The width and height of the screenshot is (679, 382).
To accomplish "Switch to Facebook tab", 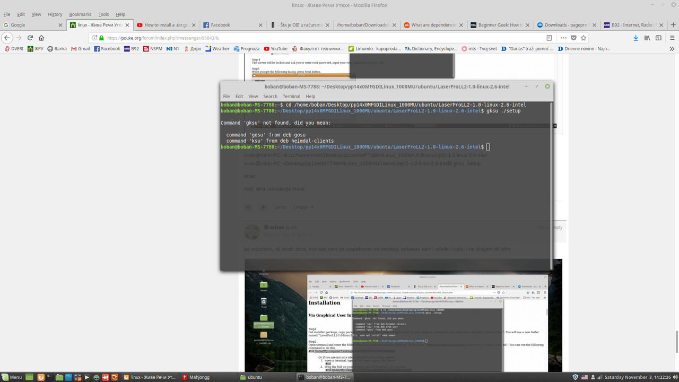I will pyautogui.click(x=232, y=25).
